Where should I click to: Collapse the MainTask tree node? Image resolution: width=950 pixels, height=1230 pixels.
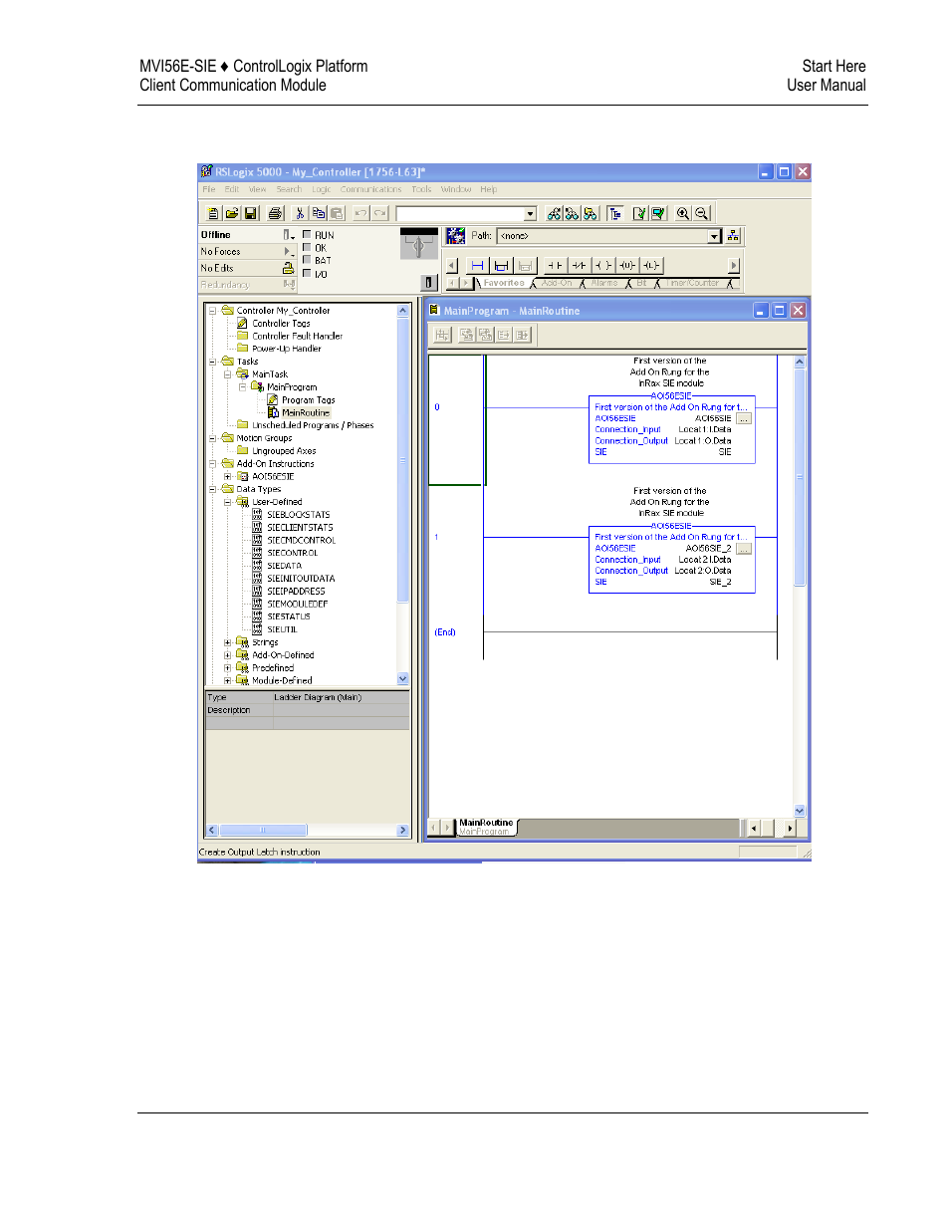click(x=227, y=374)
